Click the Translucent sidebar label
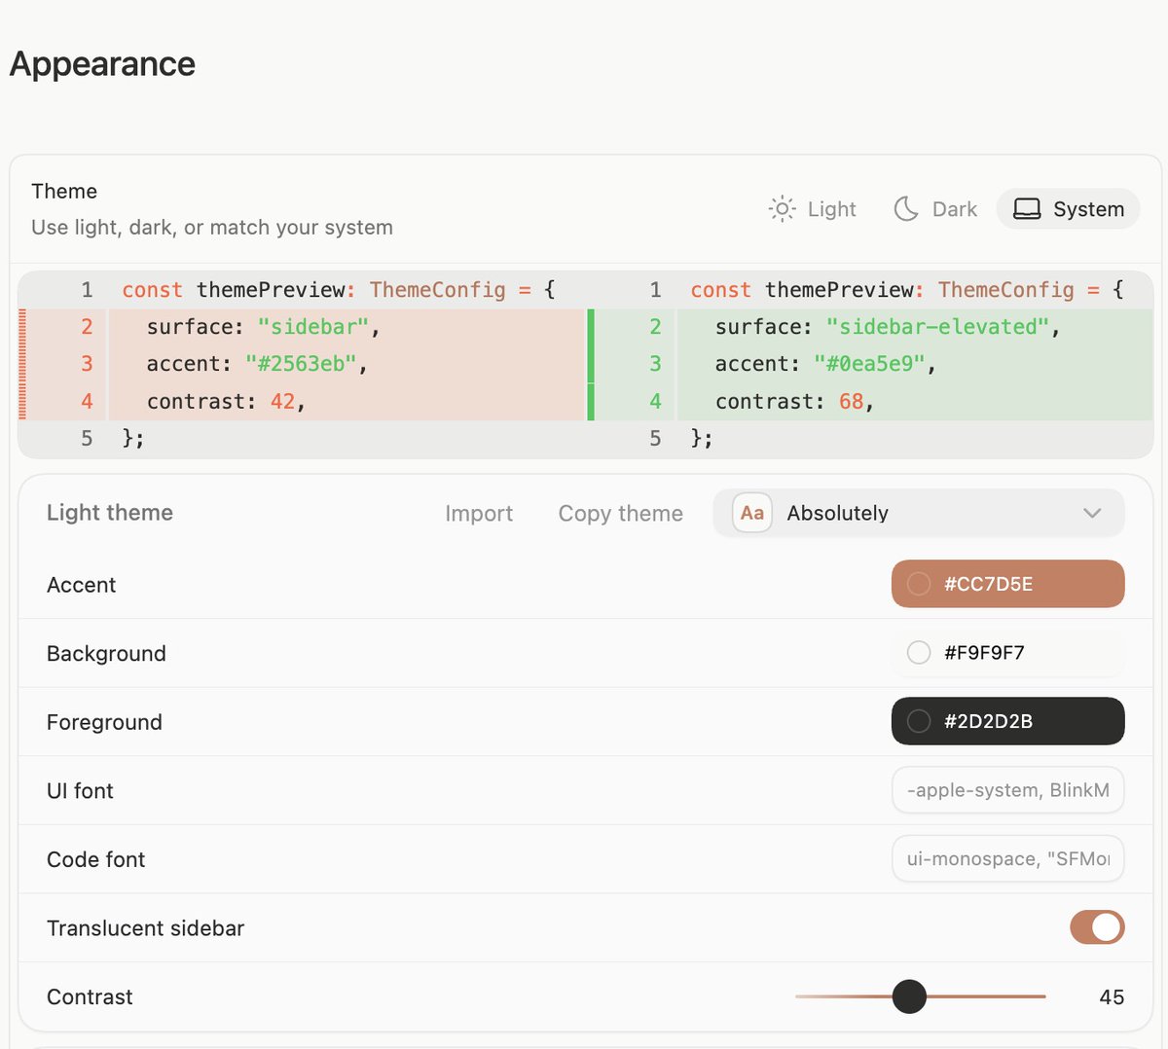This screenshot has width=1168, height=1049. 146,928
